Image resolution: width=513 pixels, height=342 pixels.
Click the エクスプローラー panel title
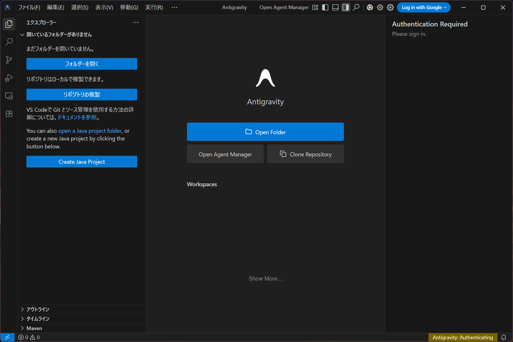pyautogui.click(x=42, y=22)
